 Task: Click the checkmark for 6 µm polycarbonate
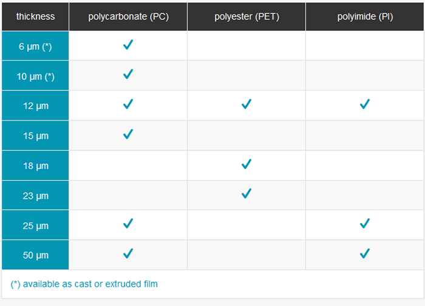[127, 45]
